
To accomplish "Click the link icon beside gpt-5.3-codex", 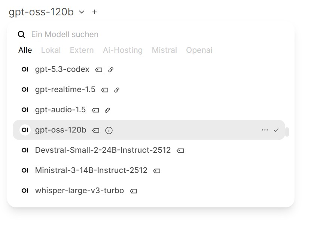I will (x=111, y=70).
